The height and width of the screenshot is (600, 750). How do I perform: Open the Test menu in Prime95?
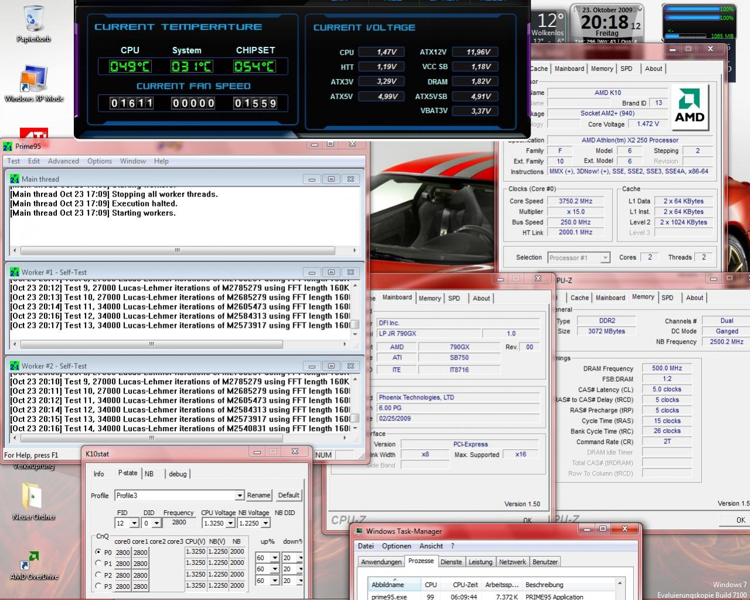13,161
